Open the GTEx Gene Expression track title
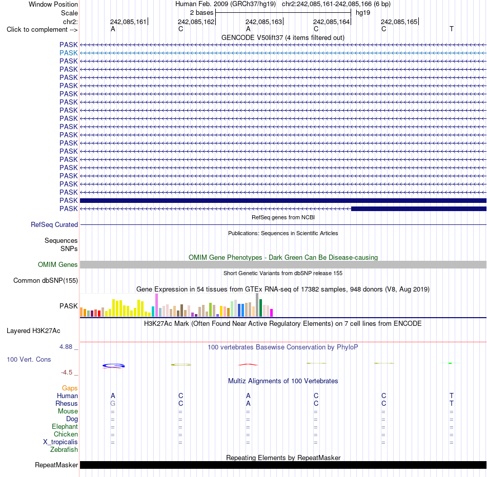The height and width of the screenshot is (477, 487). (283, 289)
